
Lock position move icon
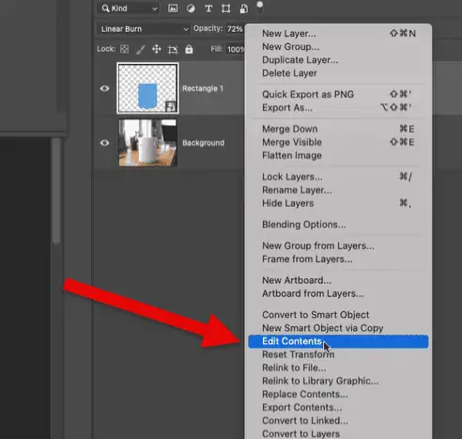tap(157, 49)
